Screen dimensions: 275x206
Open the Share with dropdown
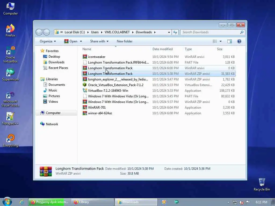[x=99, y=41]
